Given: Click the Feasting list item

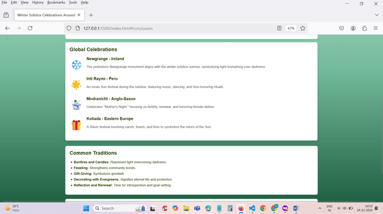Looking at the screenshot, I should (x=105, y=168).
